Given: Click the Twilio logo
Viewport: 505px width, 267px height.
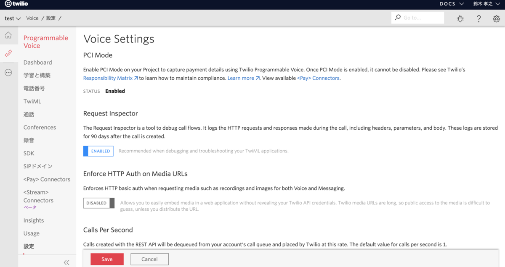Looking at the screenshot, I should tap(16, 4).
